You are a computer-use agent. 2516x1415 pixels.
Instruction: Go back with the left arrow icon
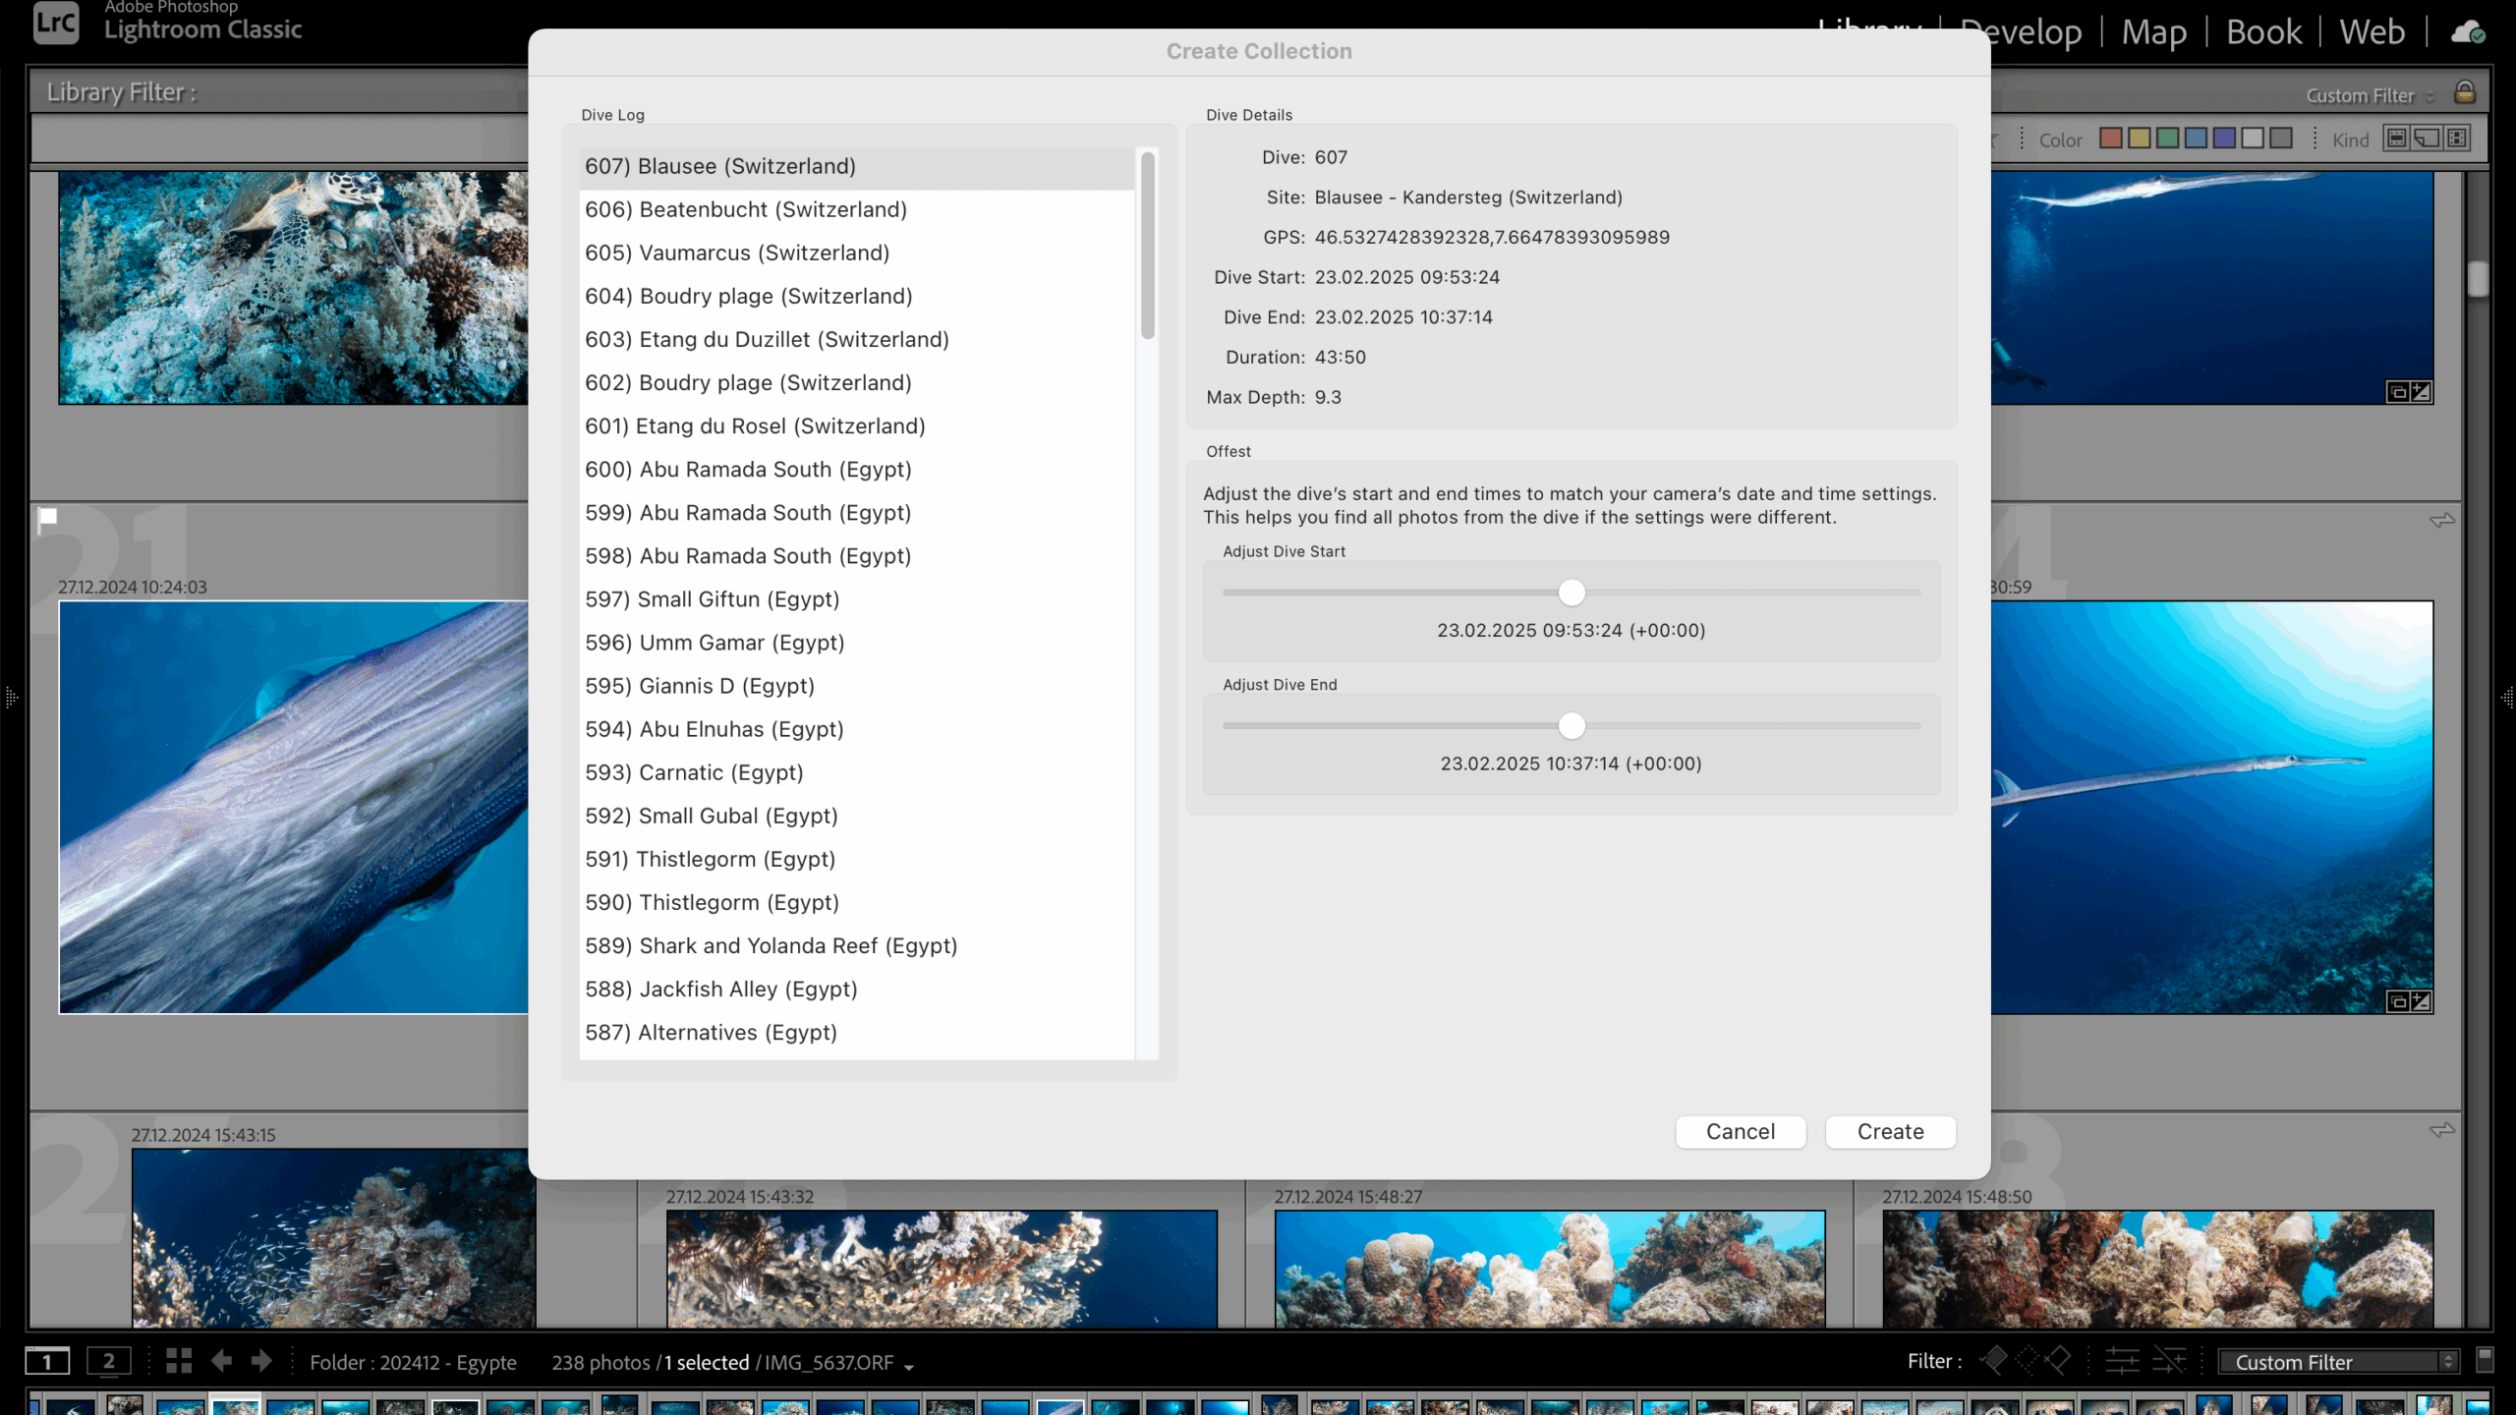point(222,1361)
